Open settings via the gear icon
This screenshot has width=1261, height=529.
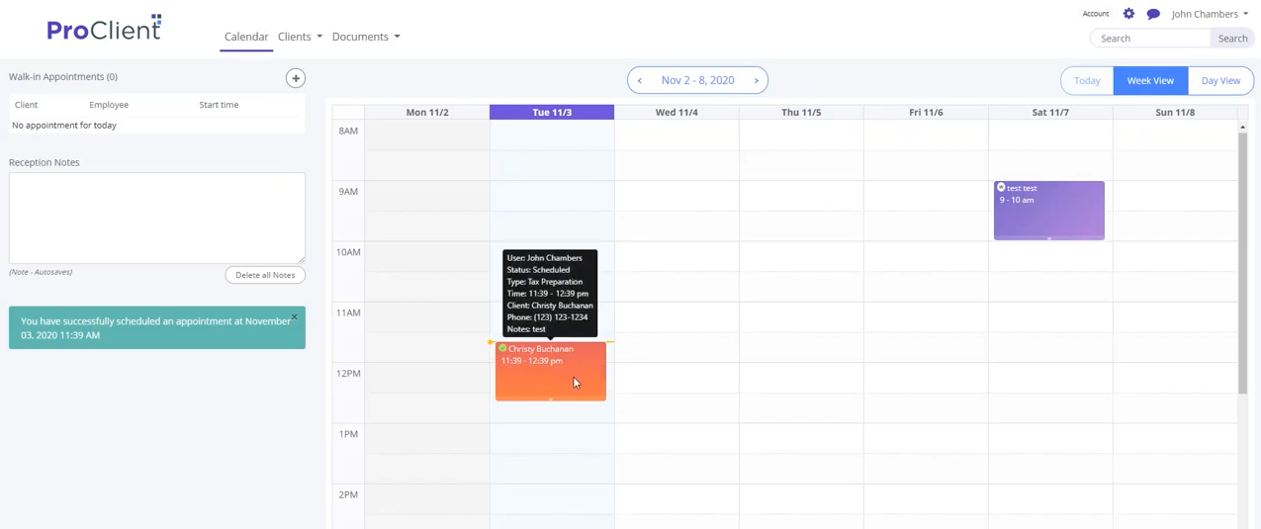tap(1128, 14)
